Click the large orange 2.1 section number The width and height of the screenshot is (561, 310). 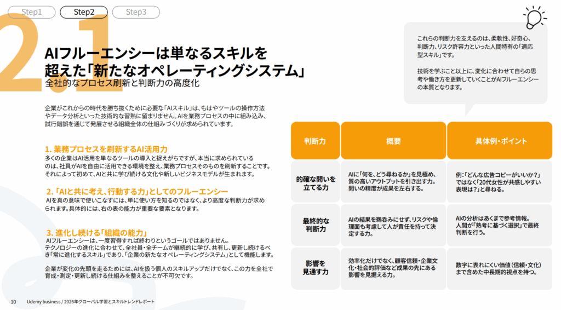click(55, 49)
